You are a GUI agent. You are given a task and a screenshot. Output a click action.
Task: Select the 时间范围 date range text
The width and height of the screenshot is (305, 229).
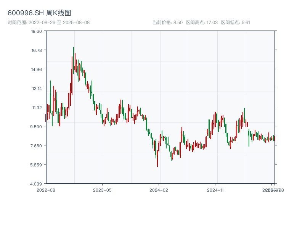point(49,23)
